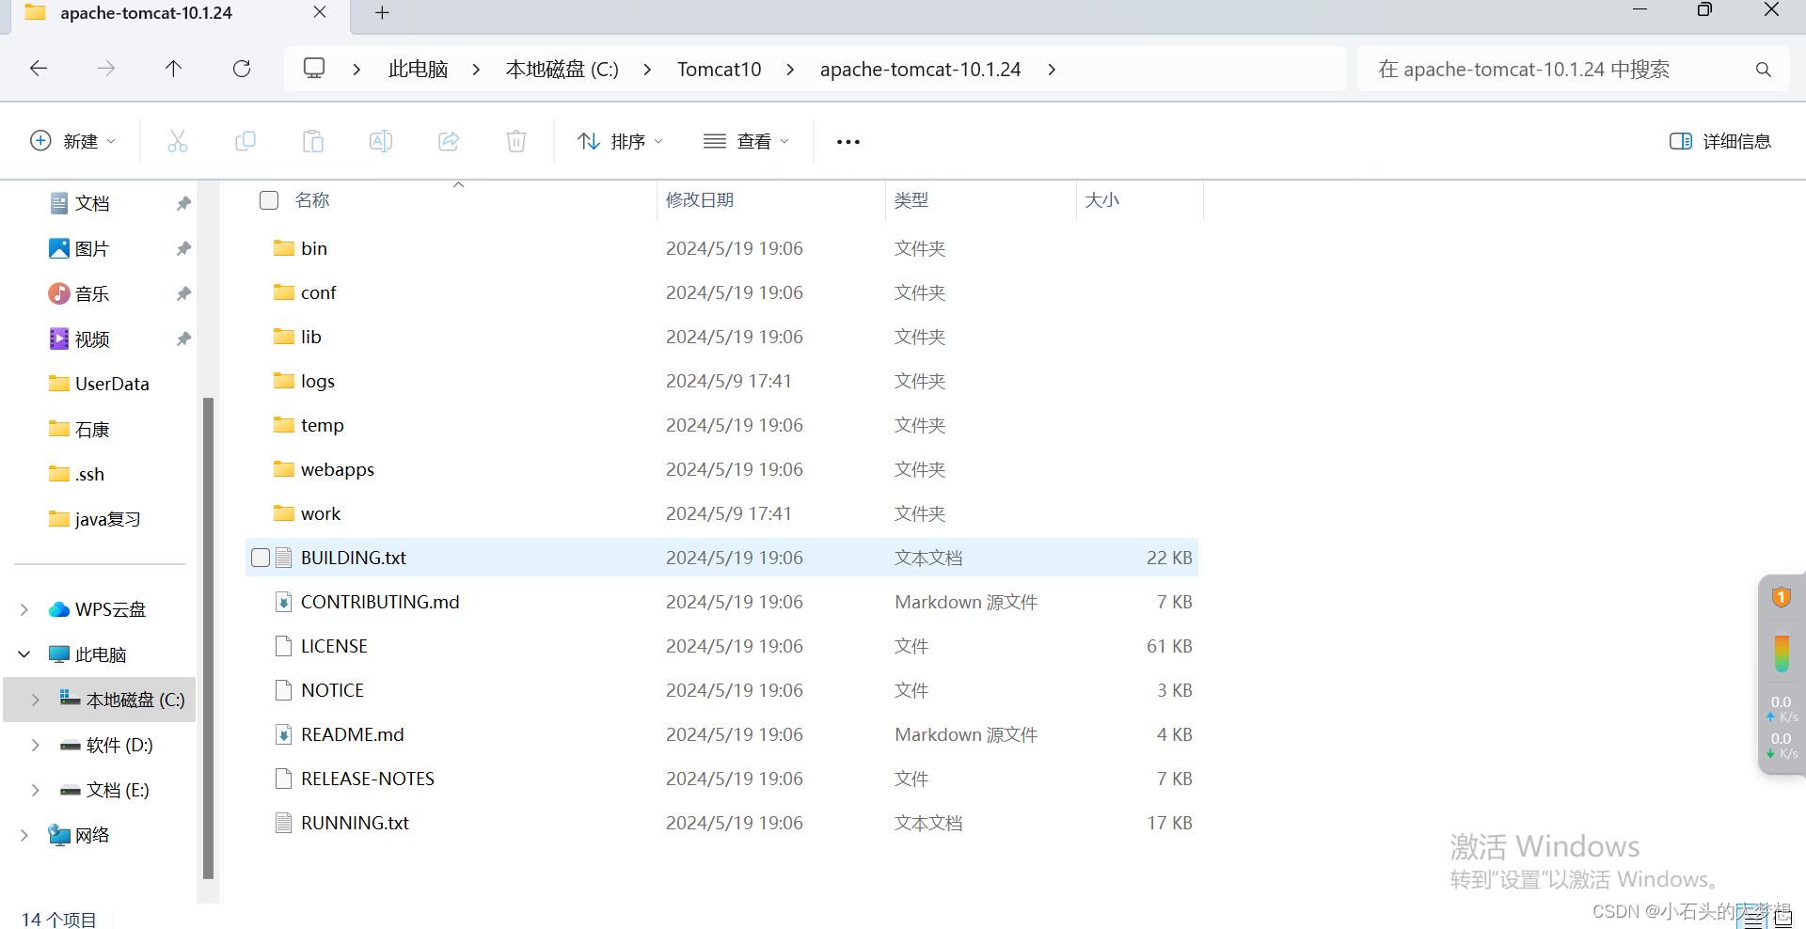This screenshot has height=929, width=1806.
Task: Click the search magnifier icon
Action: coord(1764,70)
